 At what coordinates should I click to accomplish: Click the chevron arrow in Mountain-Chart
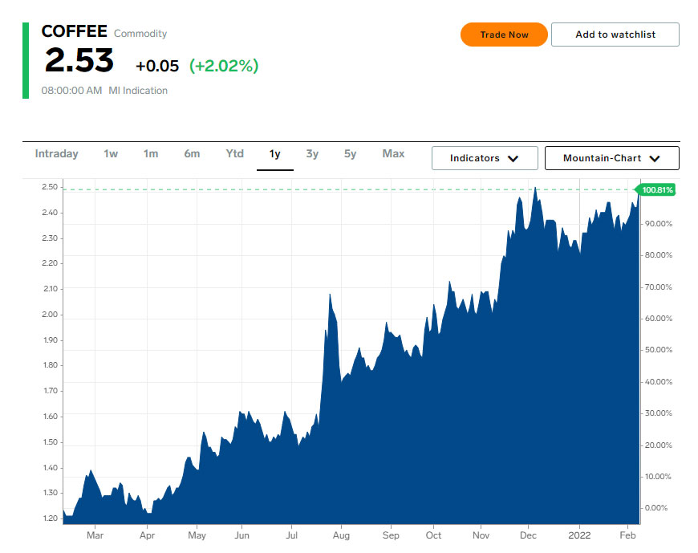tap(655, 159)
